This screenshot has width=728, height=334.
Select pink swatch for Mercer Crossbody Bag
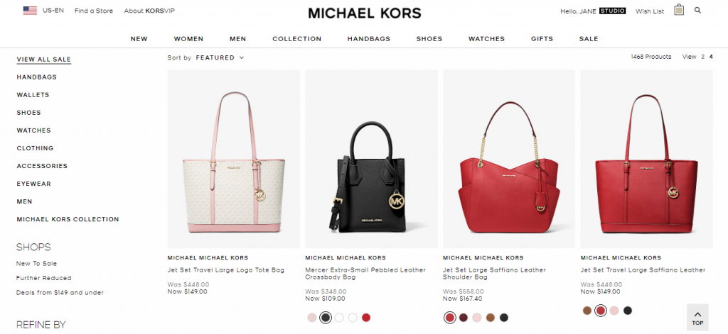(312, 318)
